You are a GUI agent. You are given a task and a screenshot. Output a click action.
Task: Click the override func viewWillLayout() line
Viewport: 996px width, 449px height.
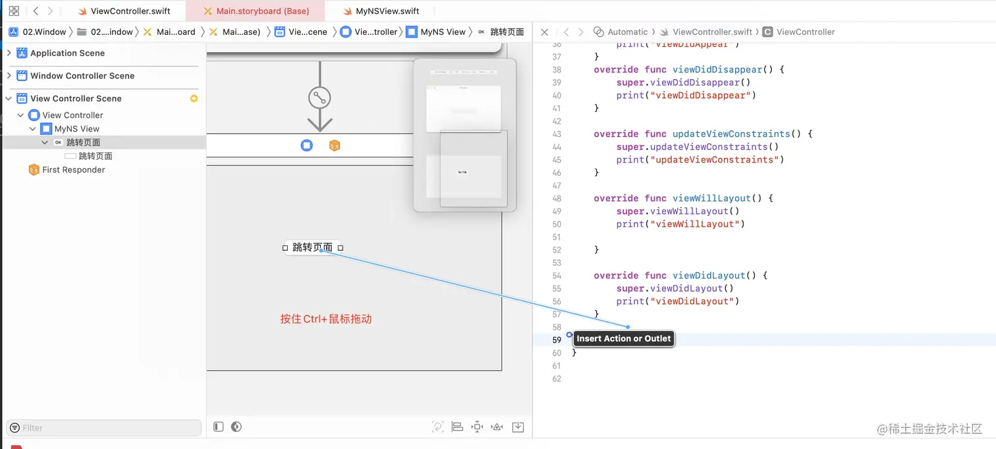683,198
